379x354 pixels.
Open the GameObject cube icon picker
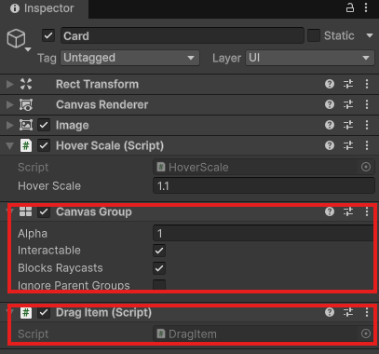[x=16, y=38]
